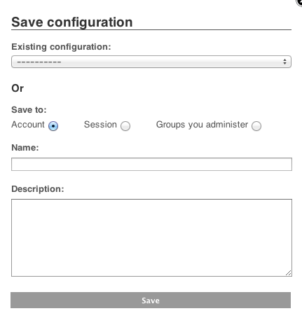The image size is (302, 318).
Task: Select the Session radio button
Action: coord(125,126)
